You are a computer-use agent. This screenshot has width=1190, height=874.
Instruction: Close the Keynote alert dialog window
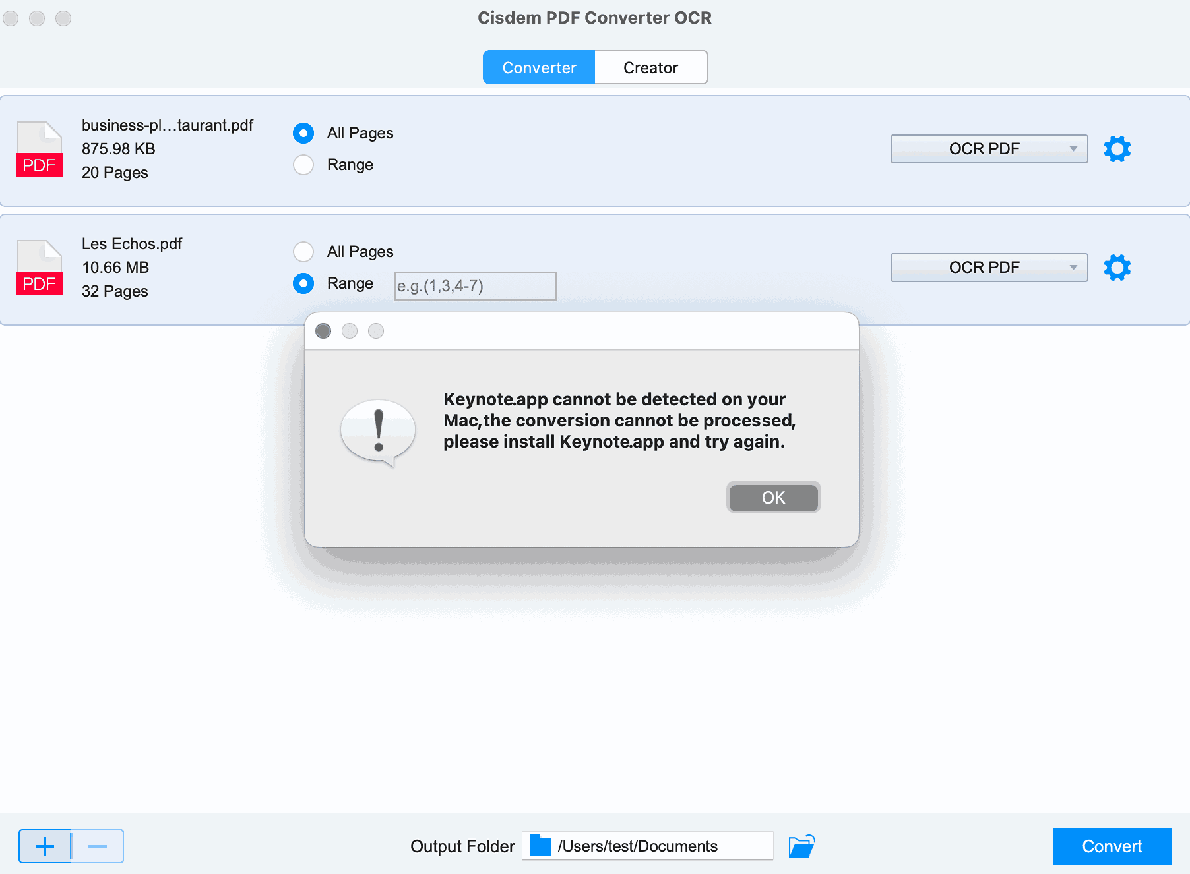click(323, 331)
